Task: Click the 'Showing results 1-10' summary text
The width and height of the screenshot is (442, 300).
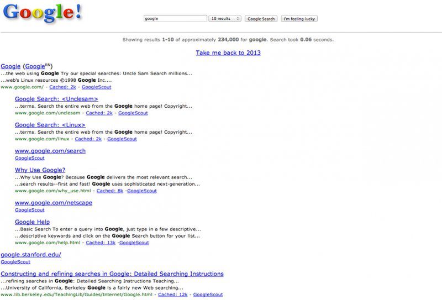Action: pos(228,40)
